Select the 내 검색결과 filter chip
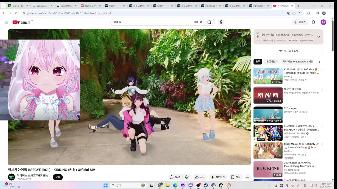The image size is (337, 189). (x=271, y=62)
